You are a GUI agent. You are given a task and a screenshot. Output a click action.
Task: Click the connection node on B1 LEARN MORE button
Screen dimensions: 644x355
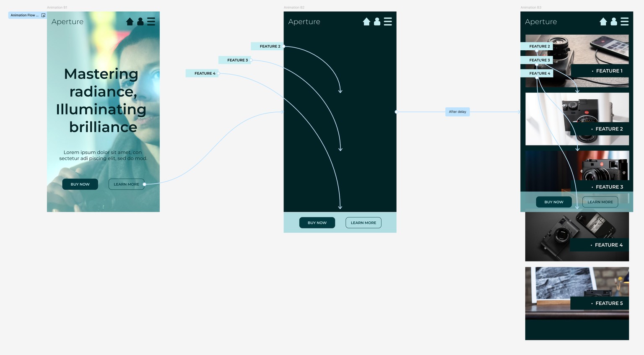pos(144,184)
